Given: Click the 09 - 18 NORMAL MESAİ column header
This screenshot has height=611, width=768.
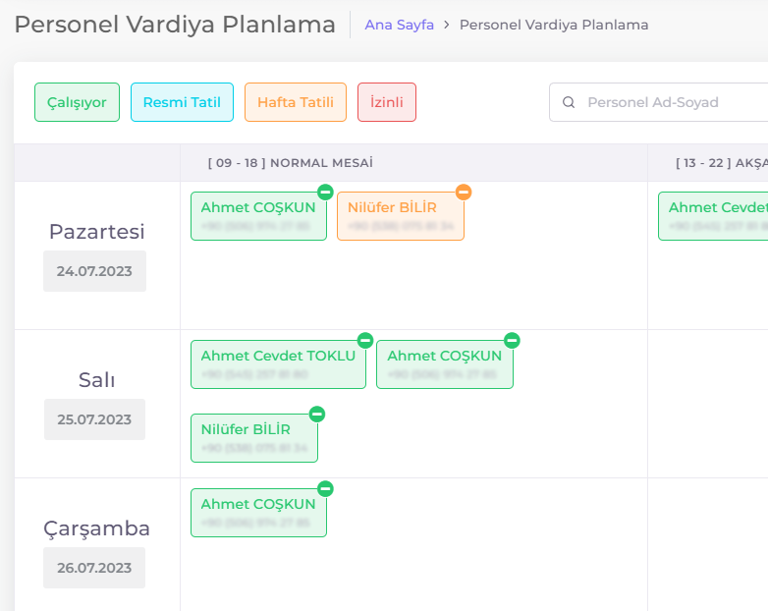Looking at the screenshot, I should point(290,163).
